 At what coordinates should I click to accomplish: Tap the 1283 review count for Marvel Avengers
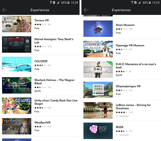point(49,46)
